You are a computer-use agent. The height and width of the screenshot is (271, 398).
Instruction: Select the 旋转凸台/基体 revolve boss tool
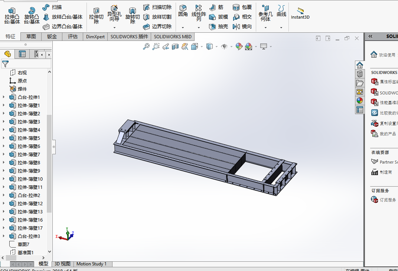32,16
